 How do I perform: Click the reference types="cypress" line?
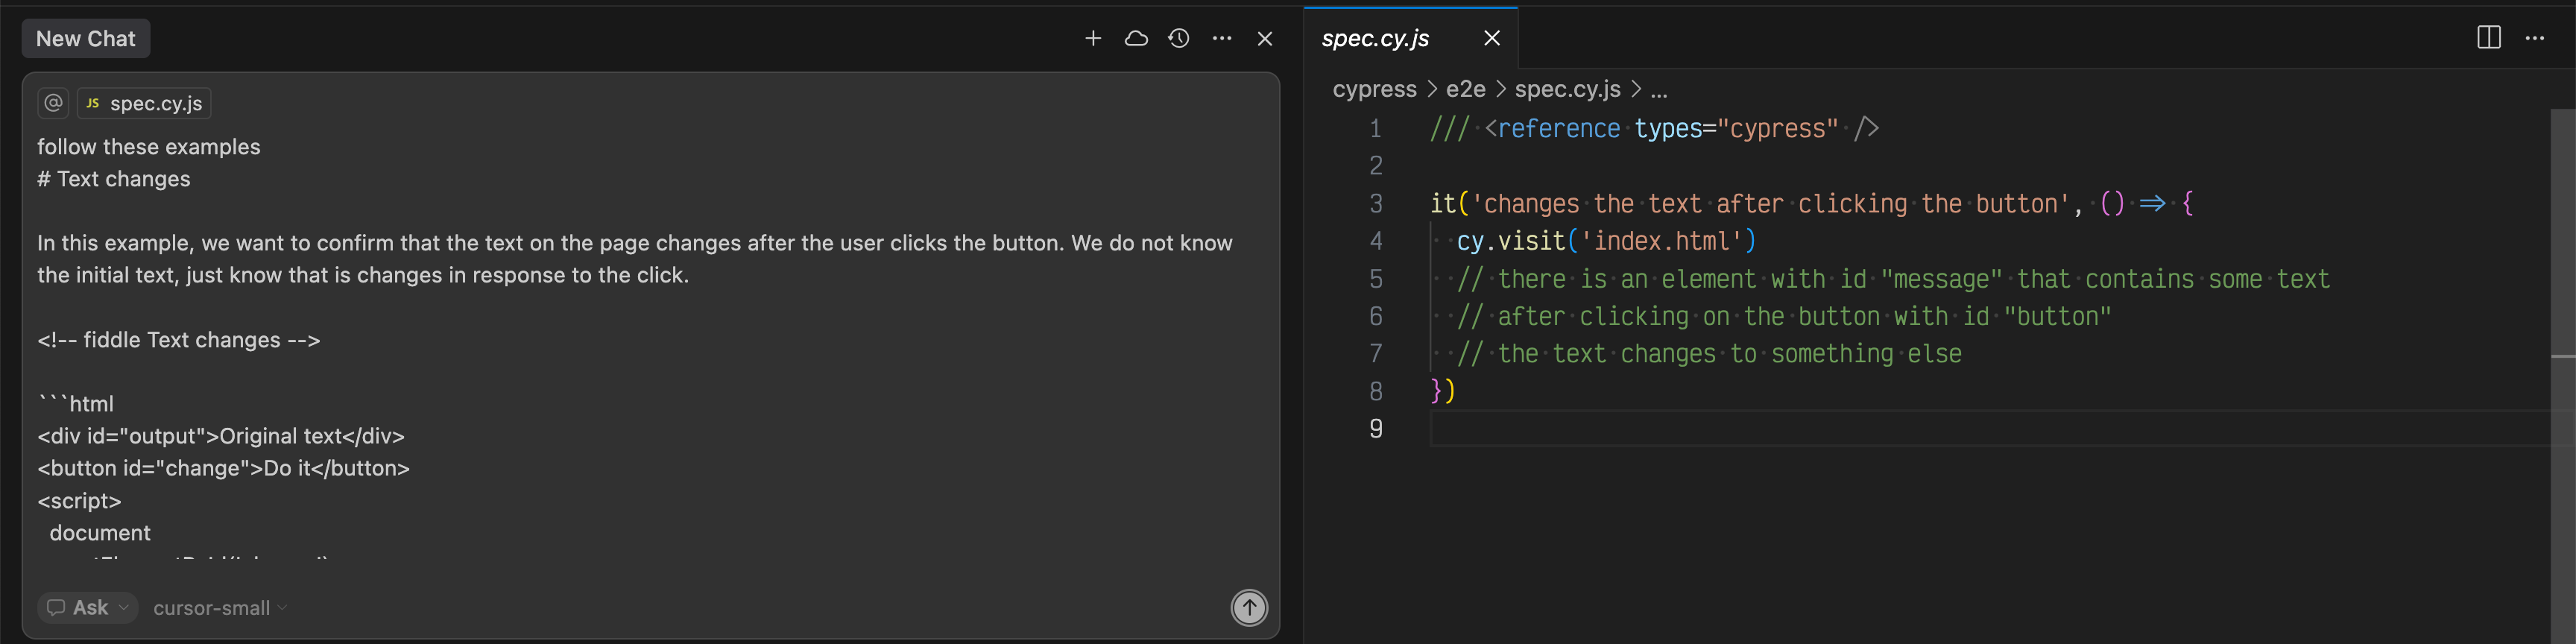[1654, 129]
